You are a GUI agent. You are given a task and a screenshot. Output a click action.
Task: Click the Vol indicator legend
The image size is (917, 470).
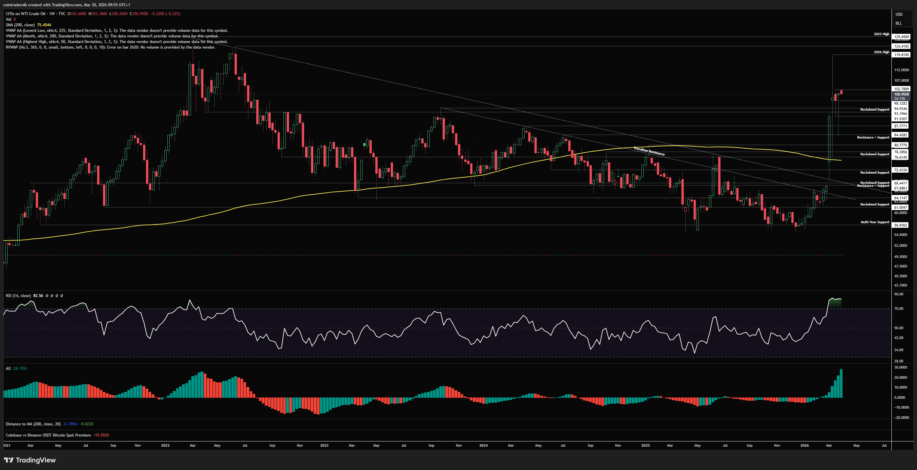pos(9,19)
